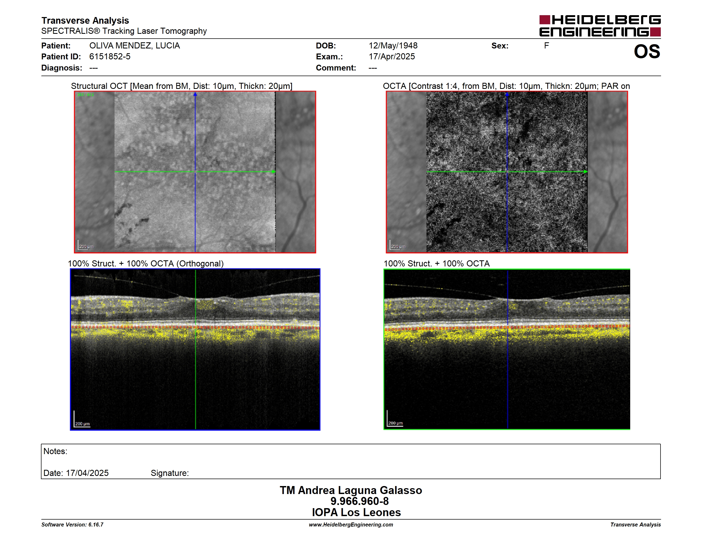This screenshot has height=543, width=702.
Task: Select patient ID '6151852-5'
Action: [x=110, y=57]
